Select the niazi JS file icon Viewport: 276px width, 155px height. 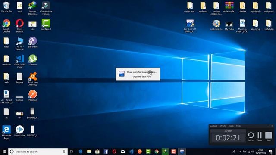point(19,7)
